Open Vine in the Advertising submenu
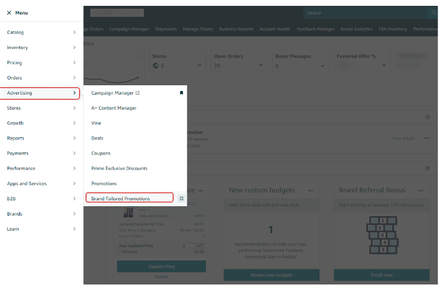Viewport: 447px width, 302px height. tap(96, 123)
